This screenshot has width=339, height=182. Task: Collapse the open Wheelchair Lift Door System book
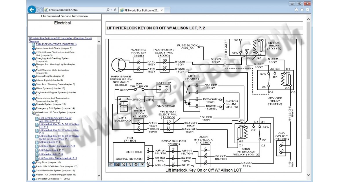[x=34, y=113]
